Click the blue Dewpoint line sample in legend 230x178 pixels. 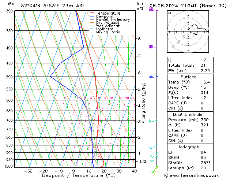[92, 16]
